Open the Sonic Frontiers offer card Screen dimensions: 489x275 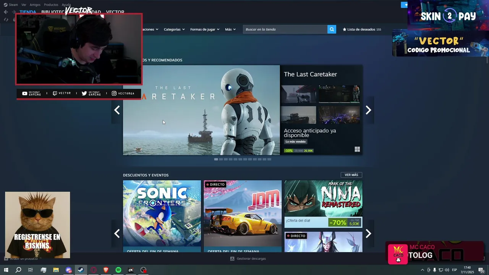162,216
